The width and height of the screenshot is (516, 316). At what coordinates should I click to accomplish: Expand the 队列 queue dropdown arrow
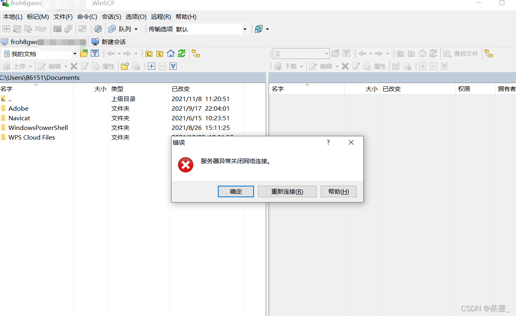(x=136, y=29)
